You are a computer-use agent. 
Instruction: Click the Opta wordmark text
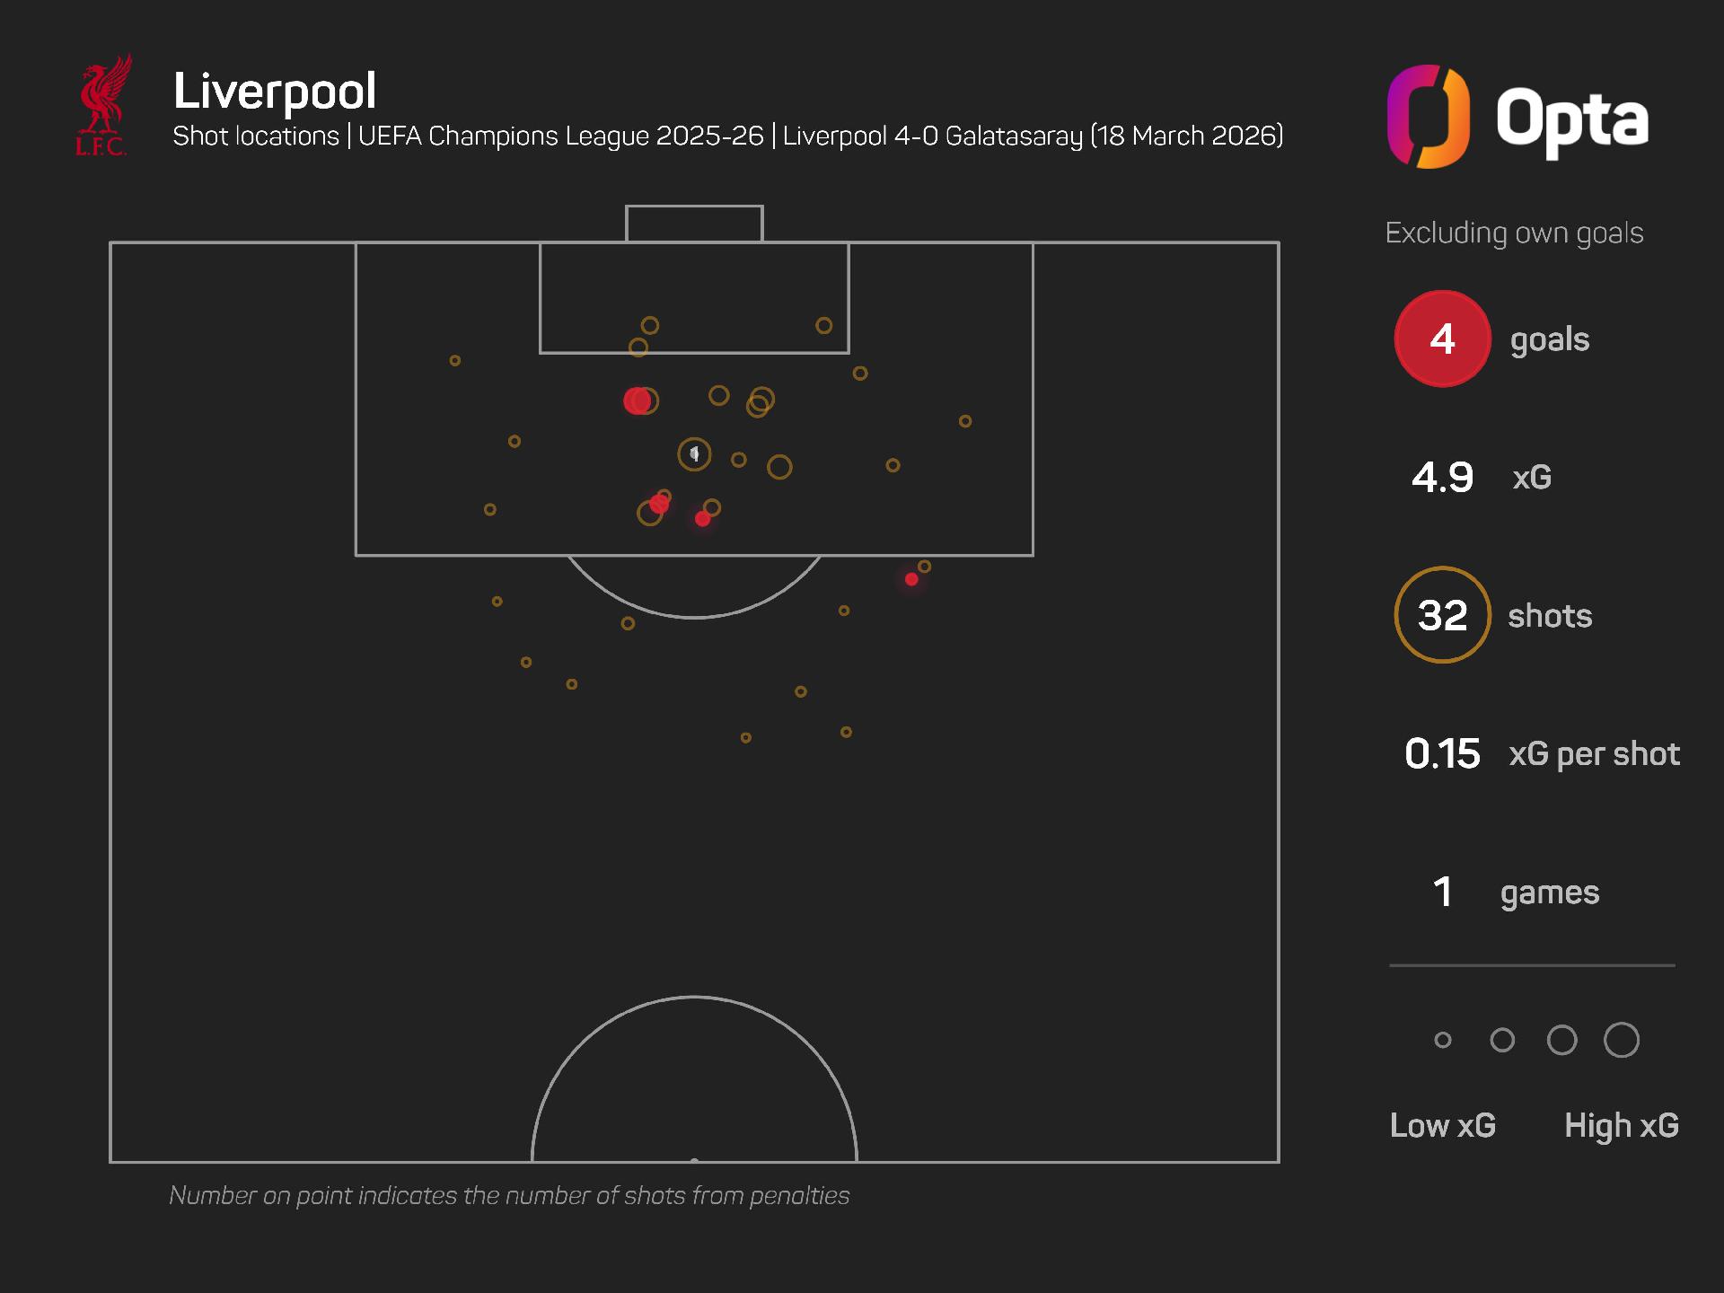click(1571, 120)
